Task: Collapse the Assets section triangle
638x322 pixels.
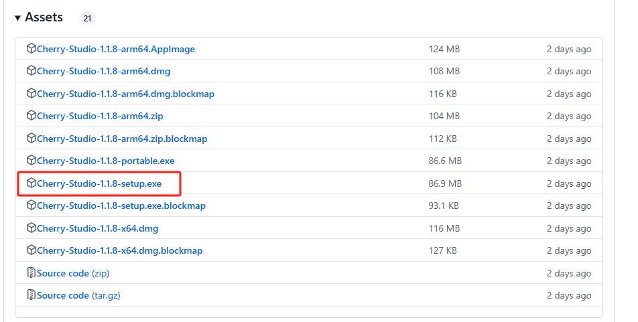Action: click(17, 18)
